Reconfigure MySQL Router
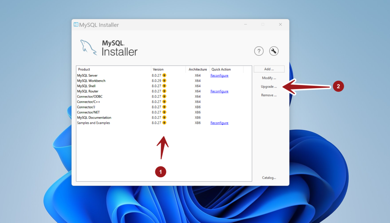This screenshot has width=390, height=223. point(219,91)
